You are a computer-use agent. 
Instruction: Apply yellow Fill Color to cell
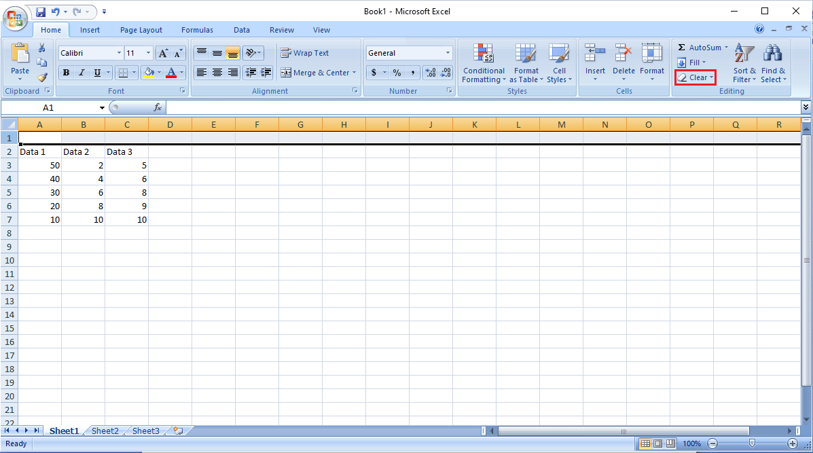(148, 73)
